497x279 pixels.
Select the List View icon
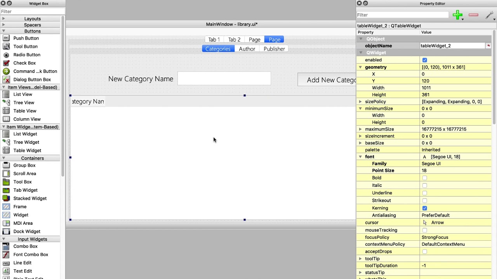click(x=6, y=95)
